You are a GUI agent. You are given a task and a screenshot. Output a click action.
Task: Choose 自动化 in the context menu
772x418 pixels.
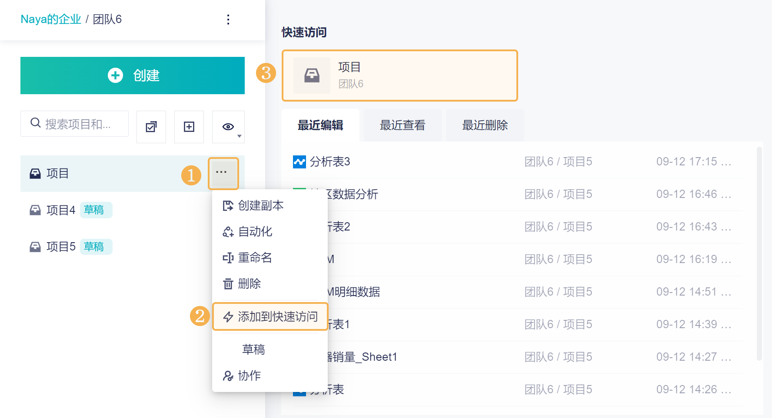[x=247, y=231]
